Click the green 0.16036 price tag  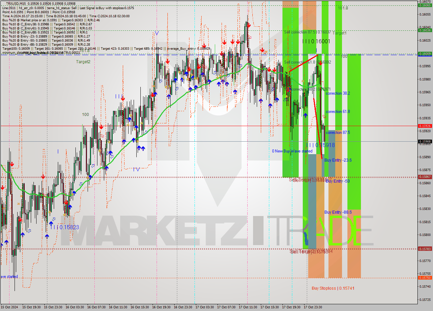[425, 30]
